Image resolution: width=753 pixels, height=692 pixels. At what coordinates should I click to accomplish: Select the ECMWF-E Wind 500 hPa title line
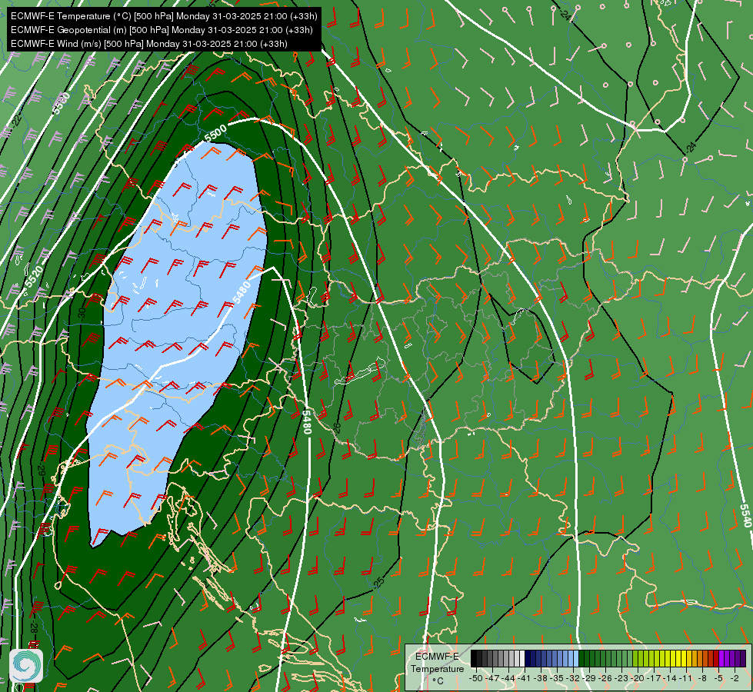[x=149, y=44]
